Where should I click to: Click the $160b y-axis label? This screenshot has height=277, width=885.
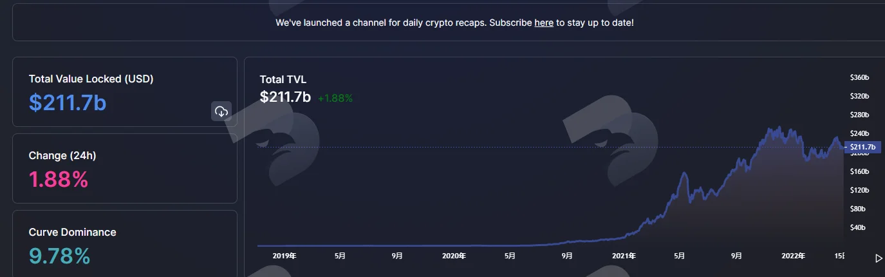tap(859, 171)
